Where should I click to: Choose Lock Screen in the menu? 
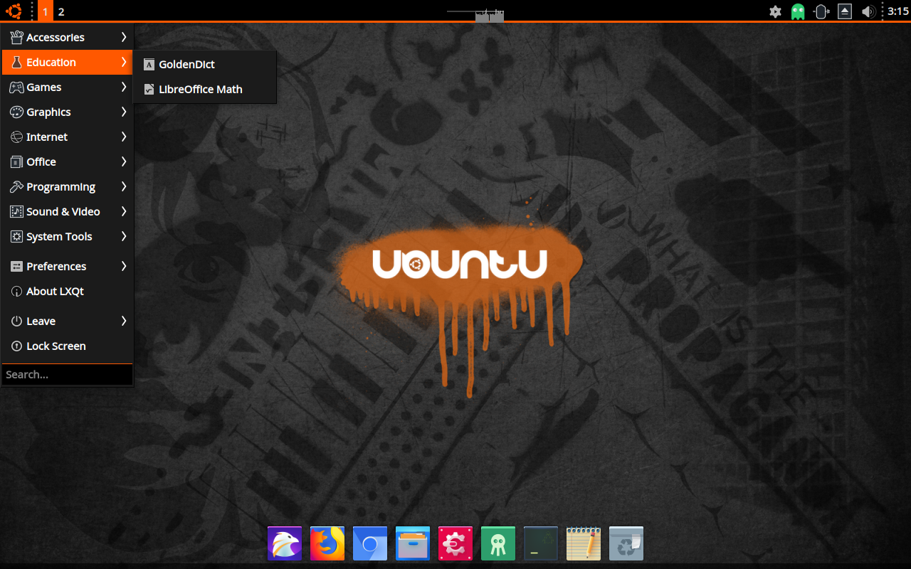(68, 346)
